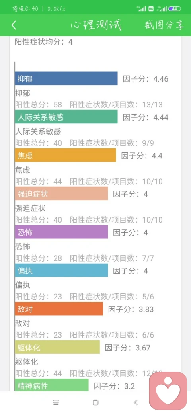The height and width of the screenshot is (414, 191).
Task: Select the blue 抑郁 bar
Action: coord(66,78)
